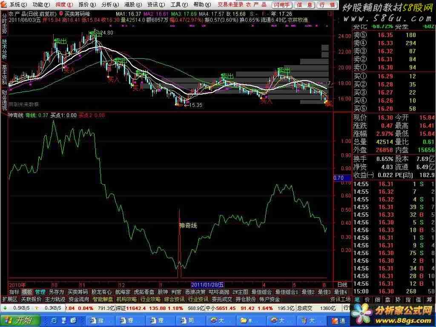Click the 闪电手 quick trade button
The height and width of the screenshot is (327, 436).
(x=281, y=5)
